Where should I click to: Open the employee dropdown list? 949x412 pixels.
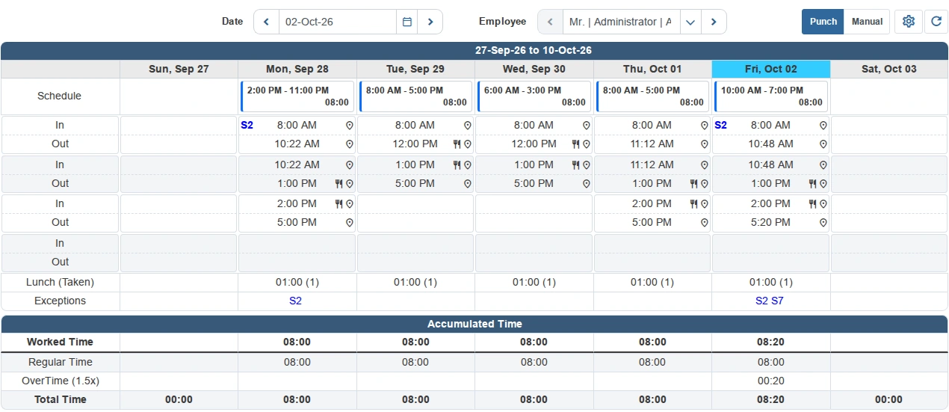click(690, 22)
